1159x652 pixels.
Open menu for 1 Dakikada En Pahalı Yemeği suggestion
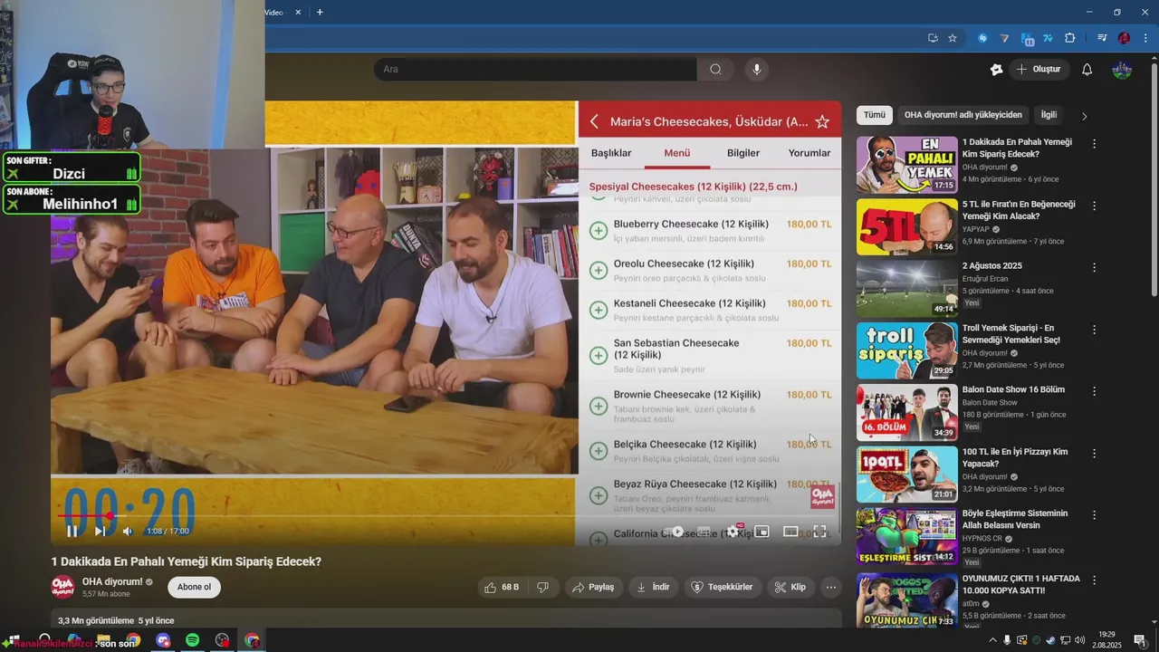[x=1094, y=143]
